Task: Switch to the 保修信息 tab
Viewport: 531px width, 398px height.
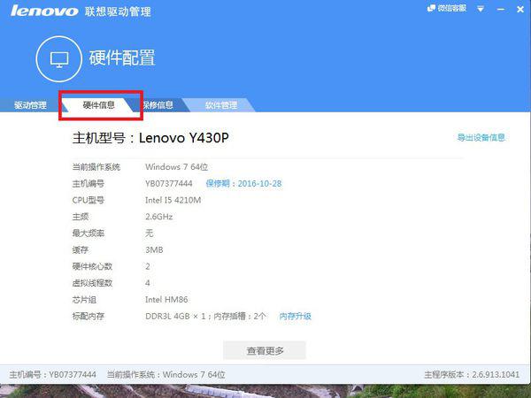Action: [158, 105]
